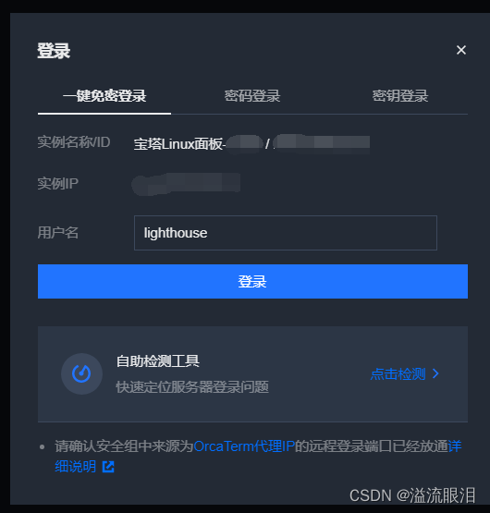This screenshot has width=490, height=513.
Task: Click the blue 登录 button
Action: tap(252, 281)
